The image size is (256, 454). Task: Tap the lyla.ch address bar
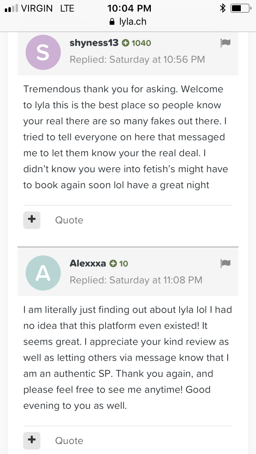tap(128, 22)
